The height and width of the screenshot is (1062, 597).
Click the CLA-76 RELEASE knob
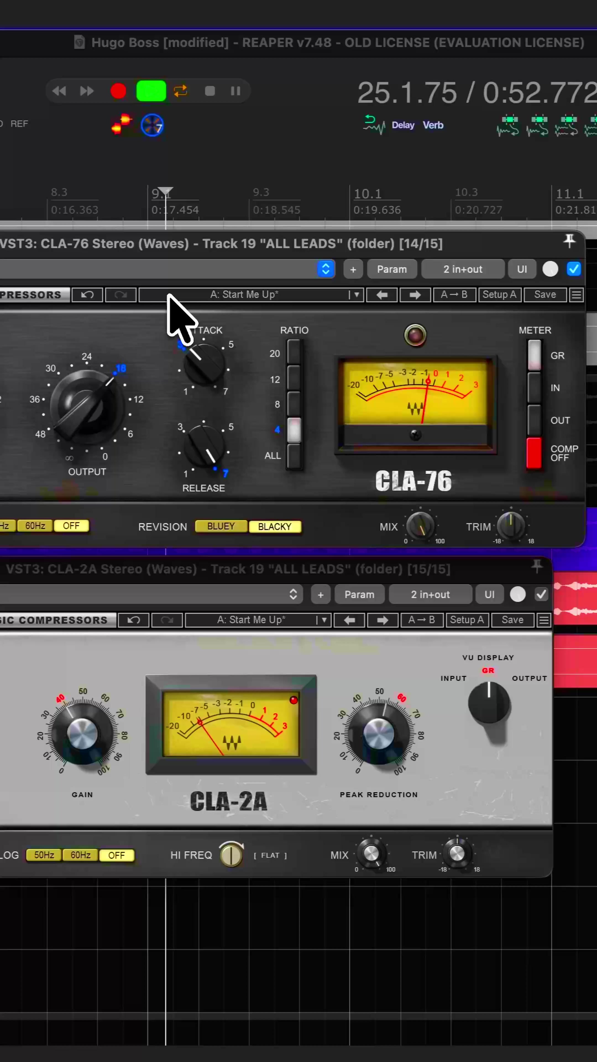coord(203,446)
